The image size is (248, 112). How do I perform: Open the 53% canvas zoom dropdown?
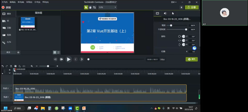[x=107, y=7]
